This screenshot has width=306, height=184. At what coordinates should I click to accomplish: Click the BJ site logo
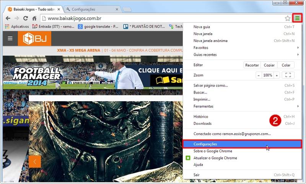(34, 39)
